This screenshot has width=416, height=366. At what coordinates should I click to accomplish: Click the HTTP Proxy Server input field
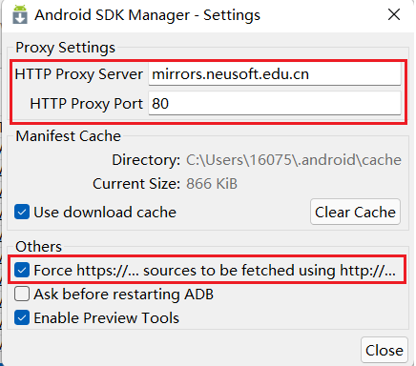(275, 74)
